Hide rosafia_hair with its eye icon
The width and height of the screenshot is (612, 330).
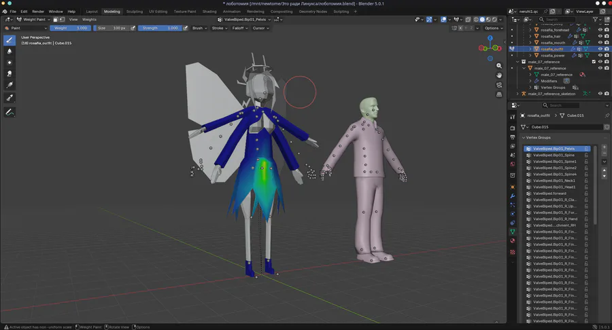(600, 36)
